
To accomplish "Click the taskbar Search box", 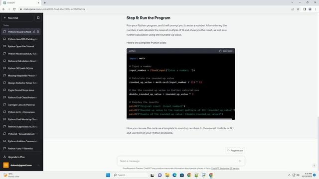I will click(130, 175).
